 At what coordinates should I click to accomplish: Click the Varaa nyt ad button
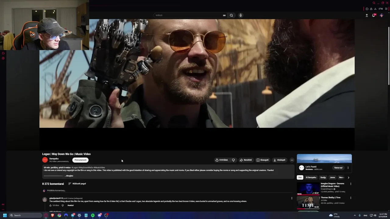[338, 168]
